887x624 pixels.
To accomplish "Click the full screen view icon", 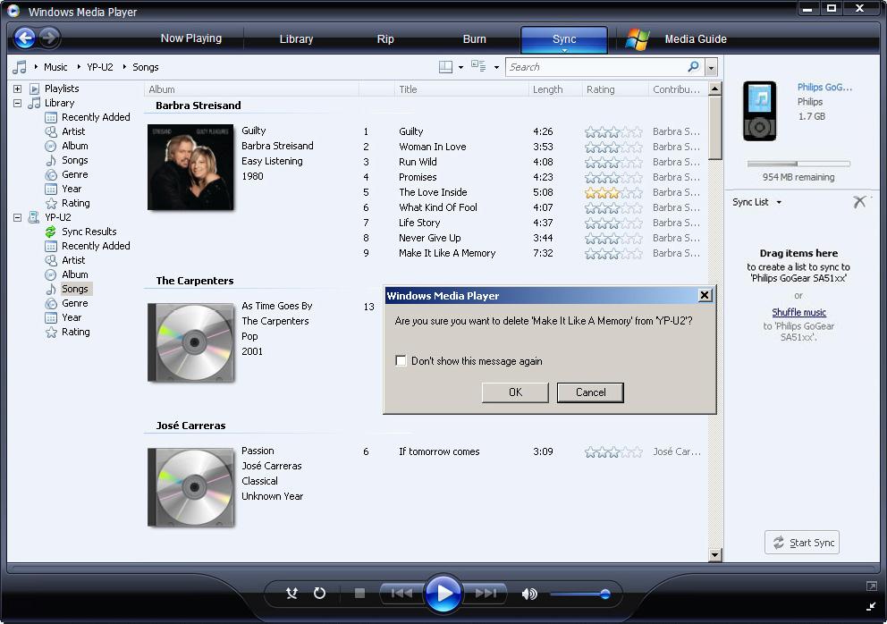I will (871, 586).
